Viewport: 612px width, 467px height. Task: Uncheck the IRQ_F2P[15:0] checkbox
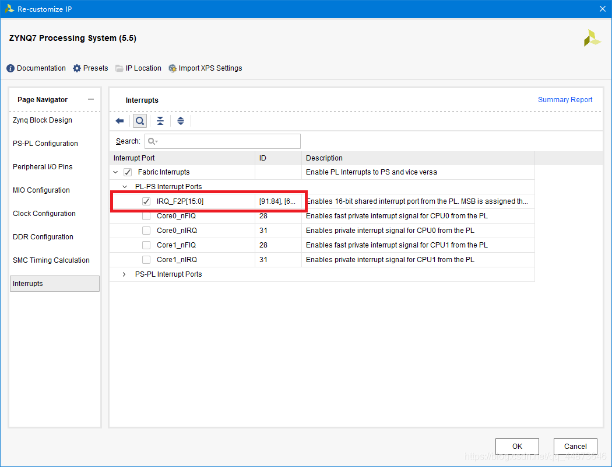[146, 201]
